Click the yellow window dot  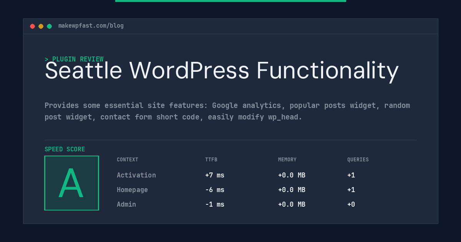pyautogui.click(x=41, y=26)
